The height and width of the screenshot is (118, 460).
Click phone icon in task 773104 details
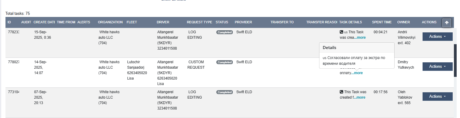pyautogui.click(x=341, y=92)
